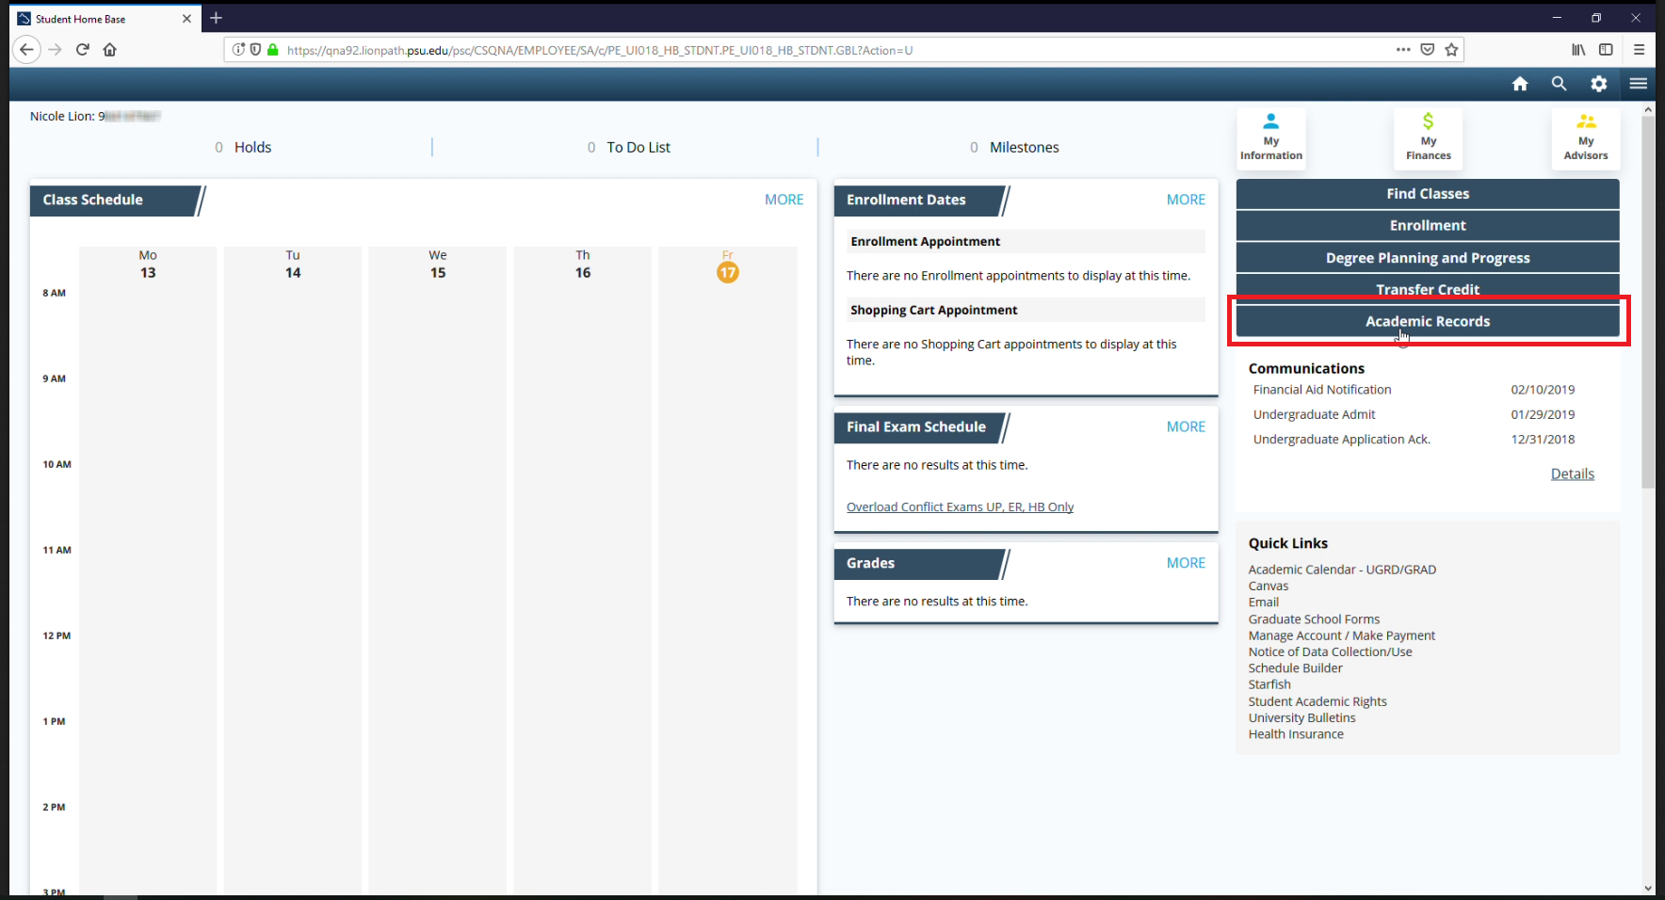The width and height of the screenshot is (1665, 900).
Task: Toggle the Firefox sidebar icon
Action: click(1607, 50)
